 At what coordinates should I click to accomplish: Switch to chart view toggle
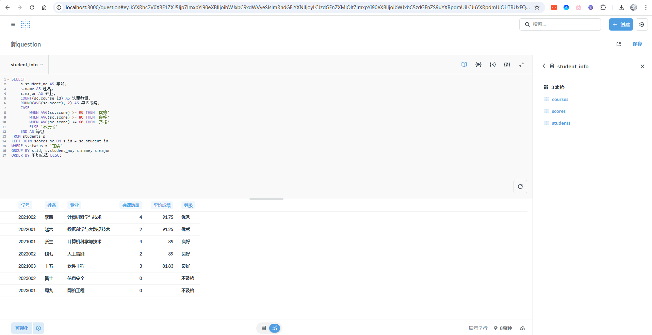click(275, 328)
